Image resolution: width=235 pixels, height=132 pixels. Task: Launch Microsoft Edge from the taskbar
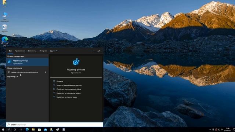pyautogui.click(x=27, y=129)
